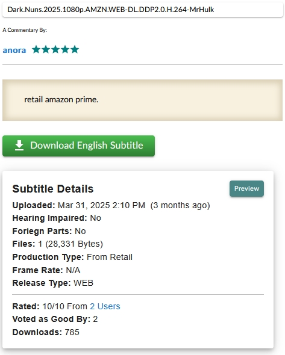285x355 pixels.
Task: Click the Mar 31, 2025 upload date
Action: (x=101, y=205)
